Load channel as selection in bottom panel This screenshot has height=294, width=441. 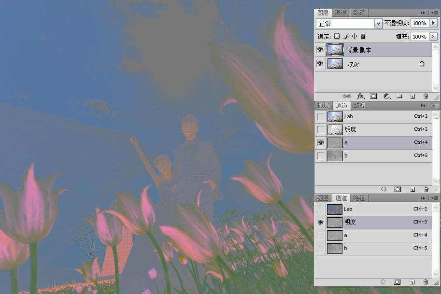point(383,281)
